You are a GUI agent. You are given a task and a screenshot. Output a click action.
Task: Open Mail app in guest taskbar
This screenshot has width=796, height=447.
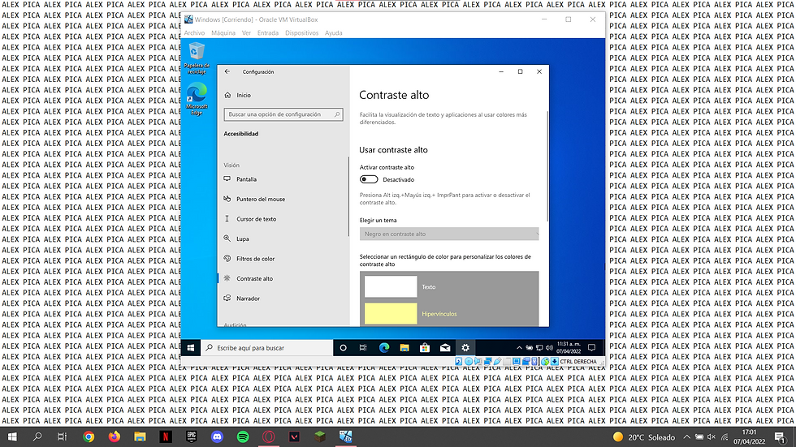tap(445, 348)
